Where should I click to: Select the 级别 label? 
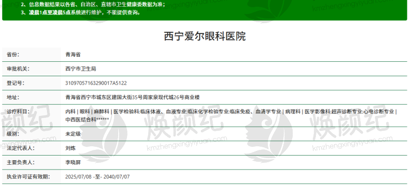(13, 134)
